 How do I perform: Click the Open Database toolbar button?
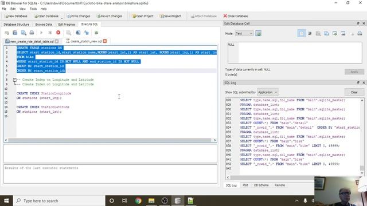pos(46,16)
